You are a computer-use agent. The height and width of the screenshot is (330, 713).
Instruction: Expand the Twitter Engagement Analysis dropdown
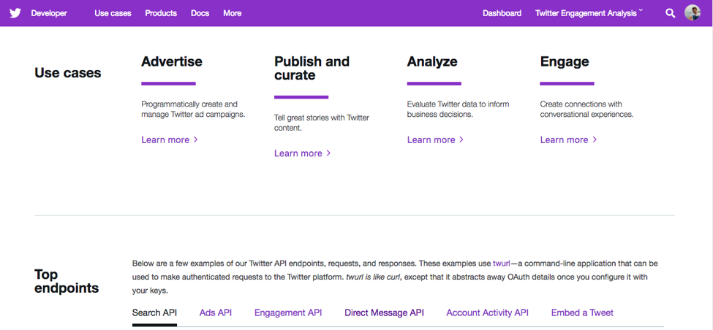point(589,13)
